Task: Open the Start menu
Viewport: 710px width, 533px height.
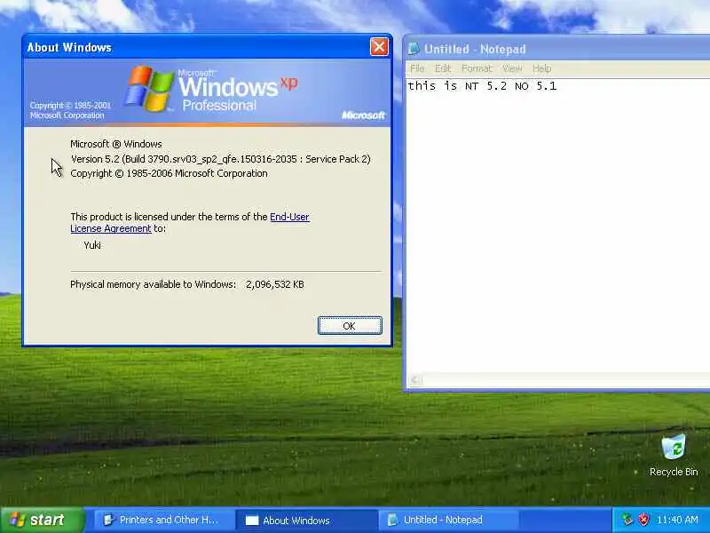Action: click(x=42, y=520)
